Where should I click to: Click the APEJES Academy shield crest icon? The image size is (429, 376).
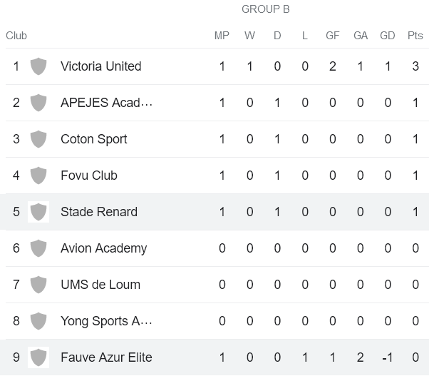click(x=38, y=103)
